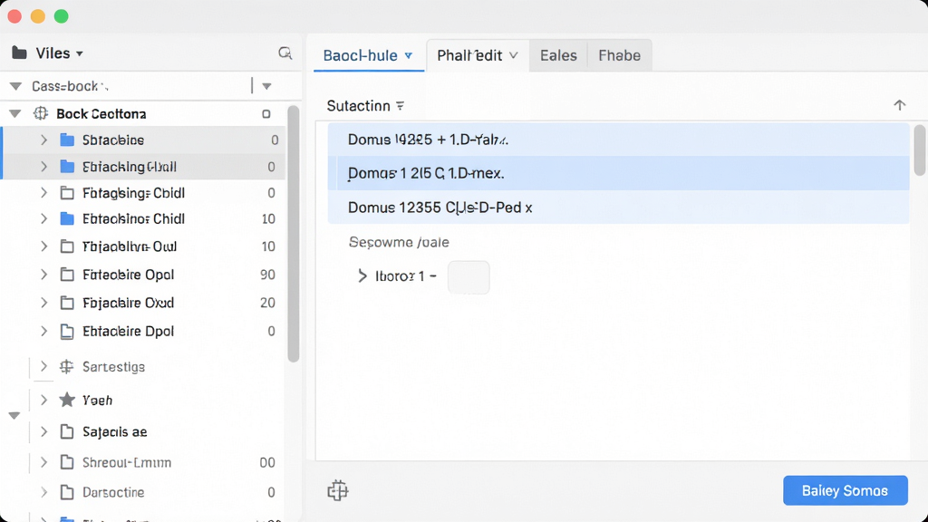Click the crosshair icon in the bottom bar

point(338,490)
